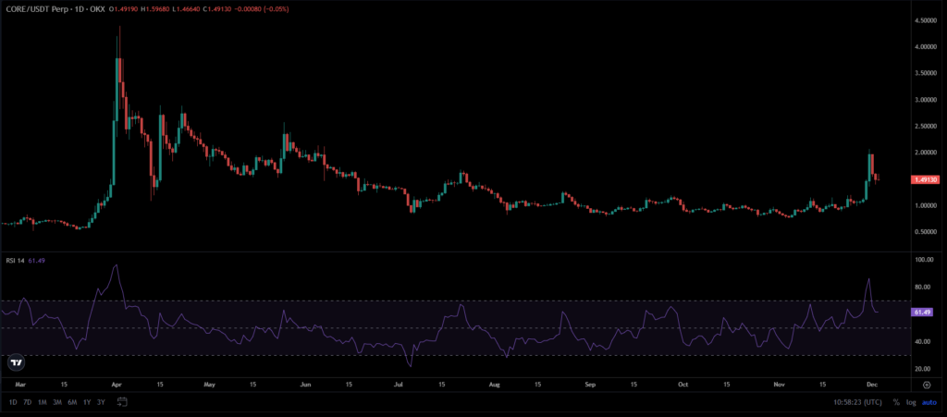Click the TradingView logo in RSI pane
The width and height of the screenshot is (947, 417).
click(17, 362)
